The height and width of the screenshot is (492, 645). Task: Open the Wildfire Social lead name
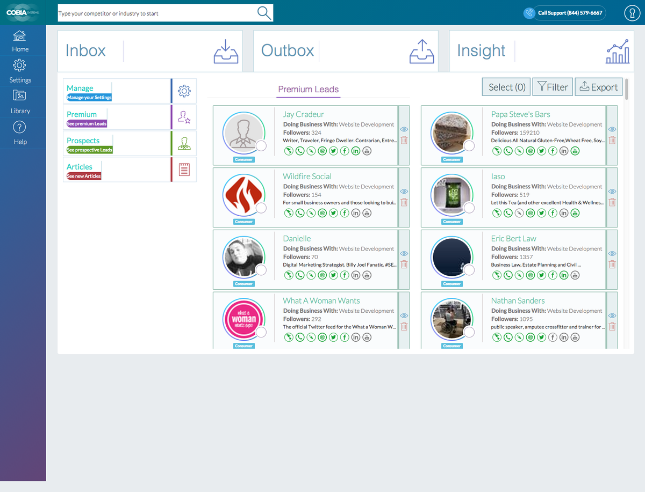(307, 177)
